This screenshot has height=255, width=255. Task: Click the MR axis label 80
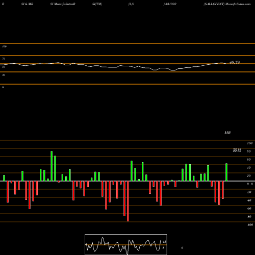[x=249, y=151]
